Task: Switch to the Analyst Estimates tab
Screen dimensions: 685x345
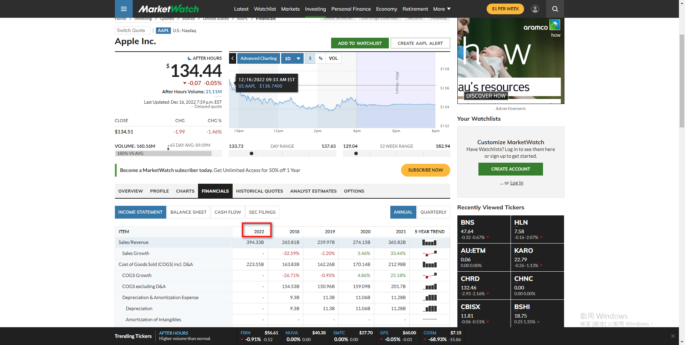Action: coord(313,191)
